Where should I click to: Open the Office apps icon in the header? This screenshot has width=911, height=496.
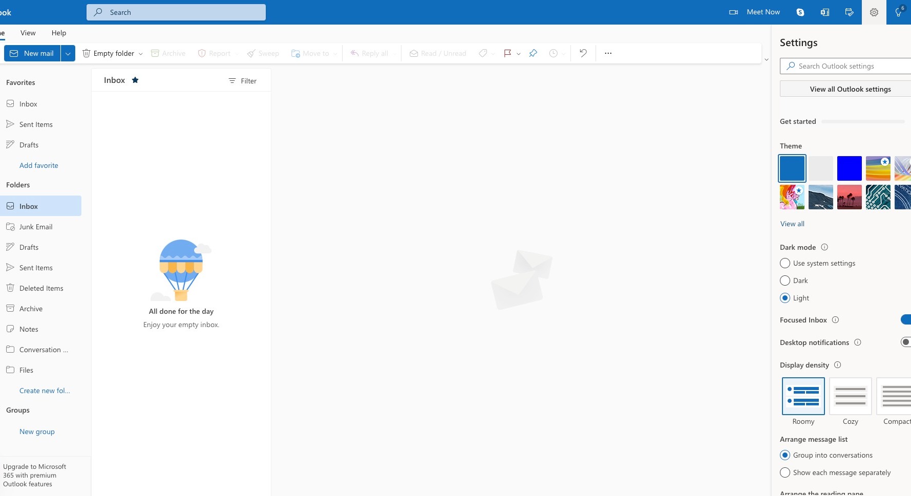[x=825, y=12]
